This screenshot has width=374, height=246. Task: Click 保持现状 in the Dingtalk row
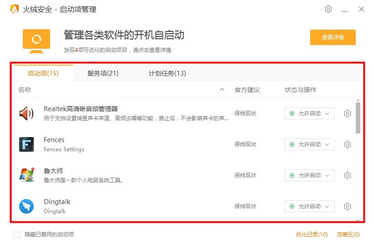(x=245, y=206)
